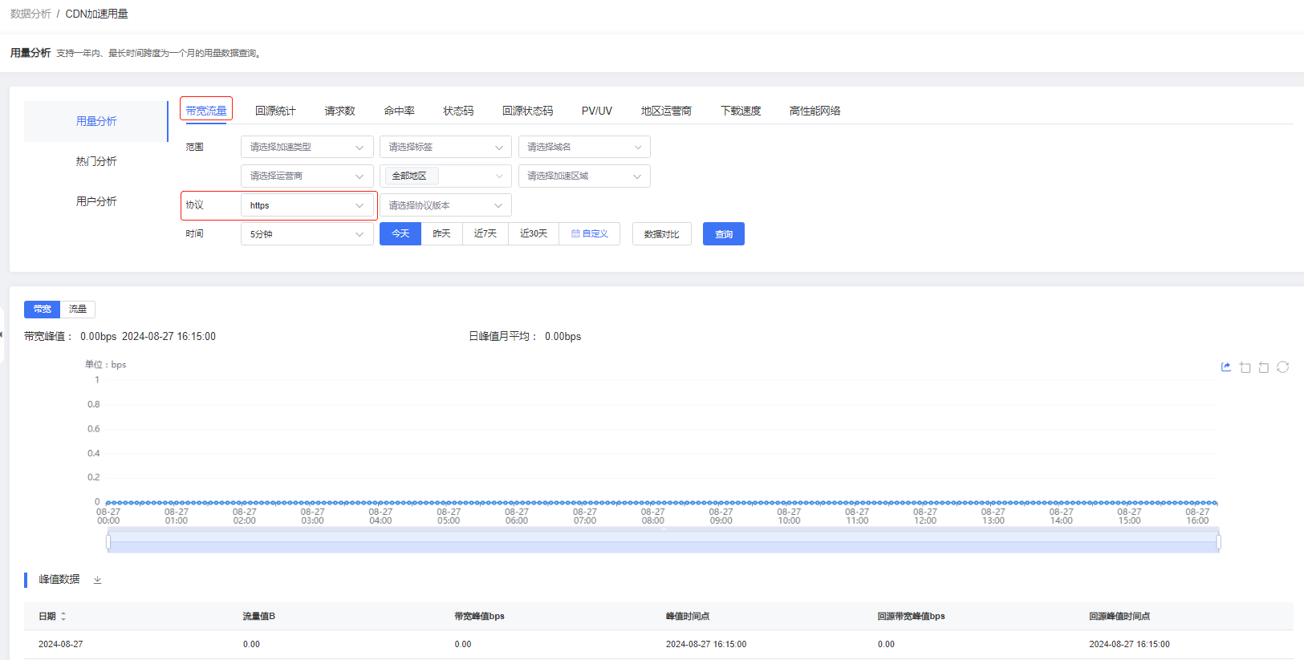
Task: Click the chart export/share icon
Action: point(1225,367)
